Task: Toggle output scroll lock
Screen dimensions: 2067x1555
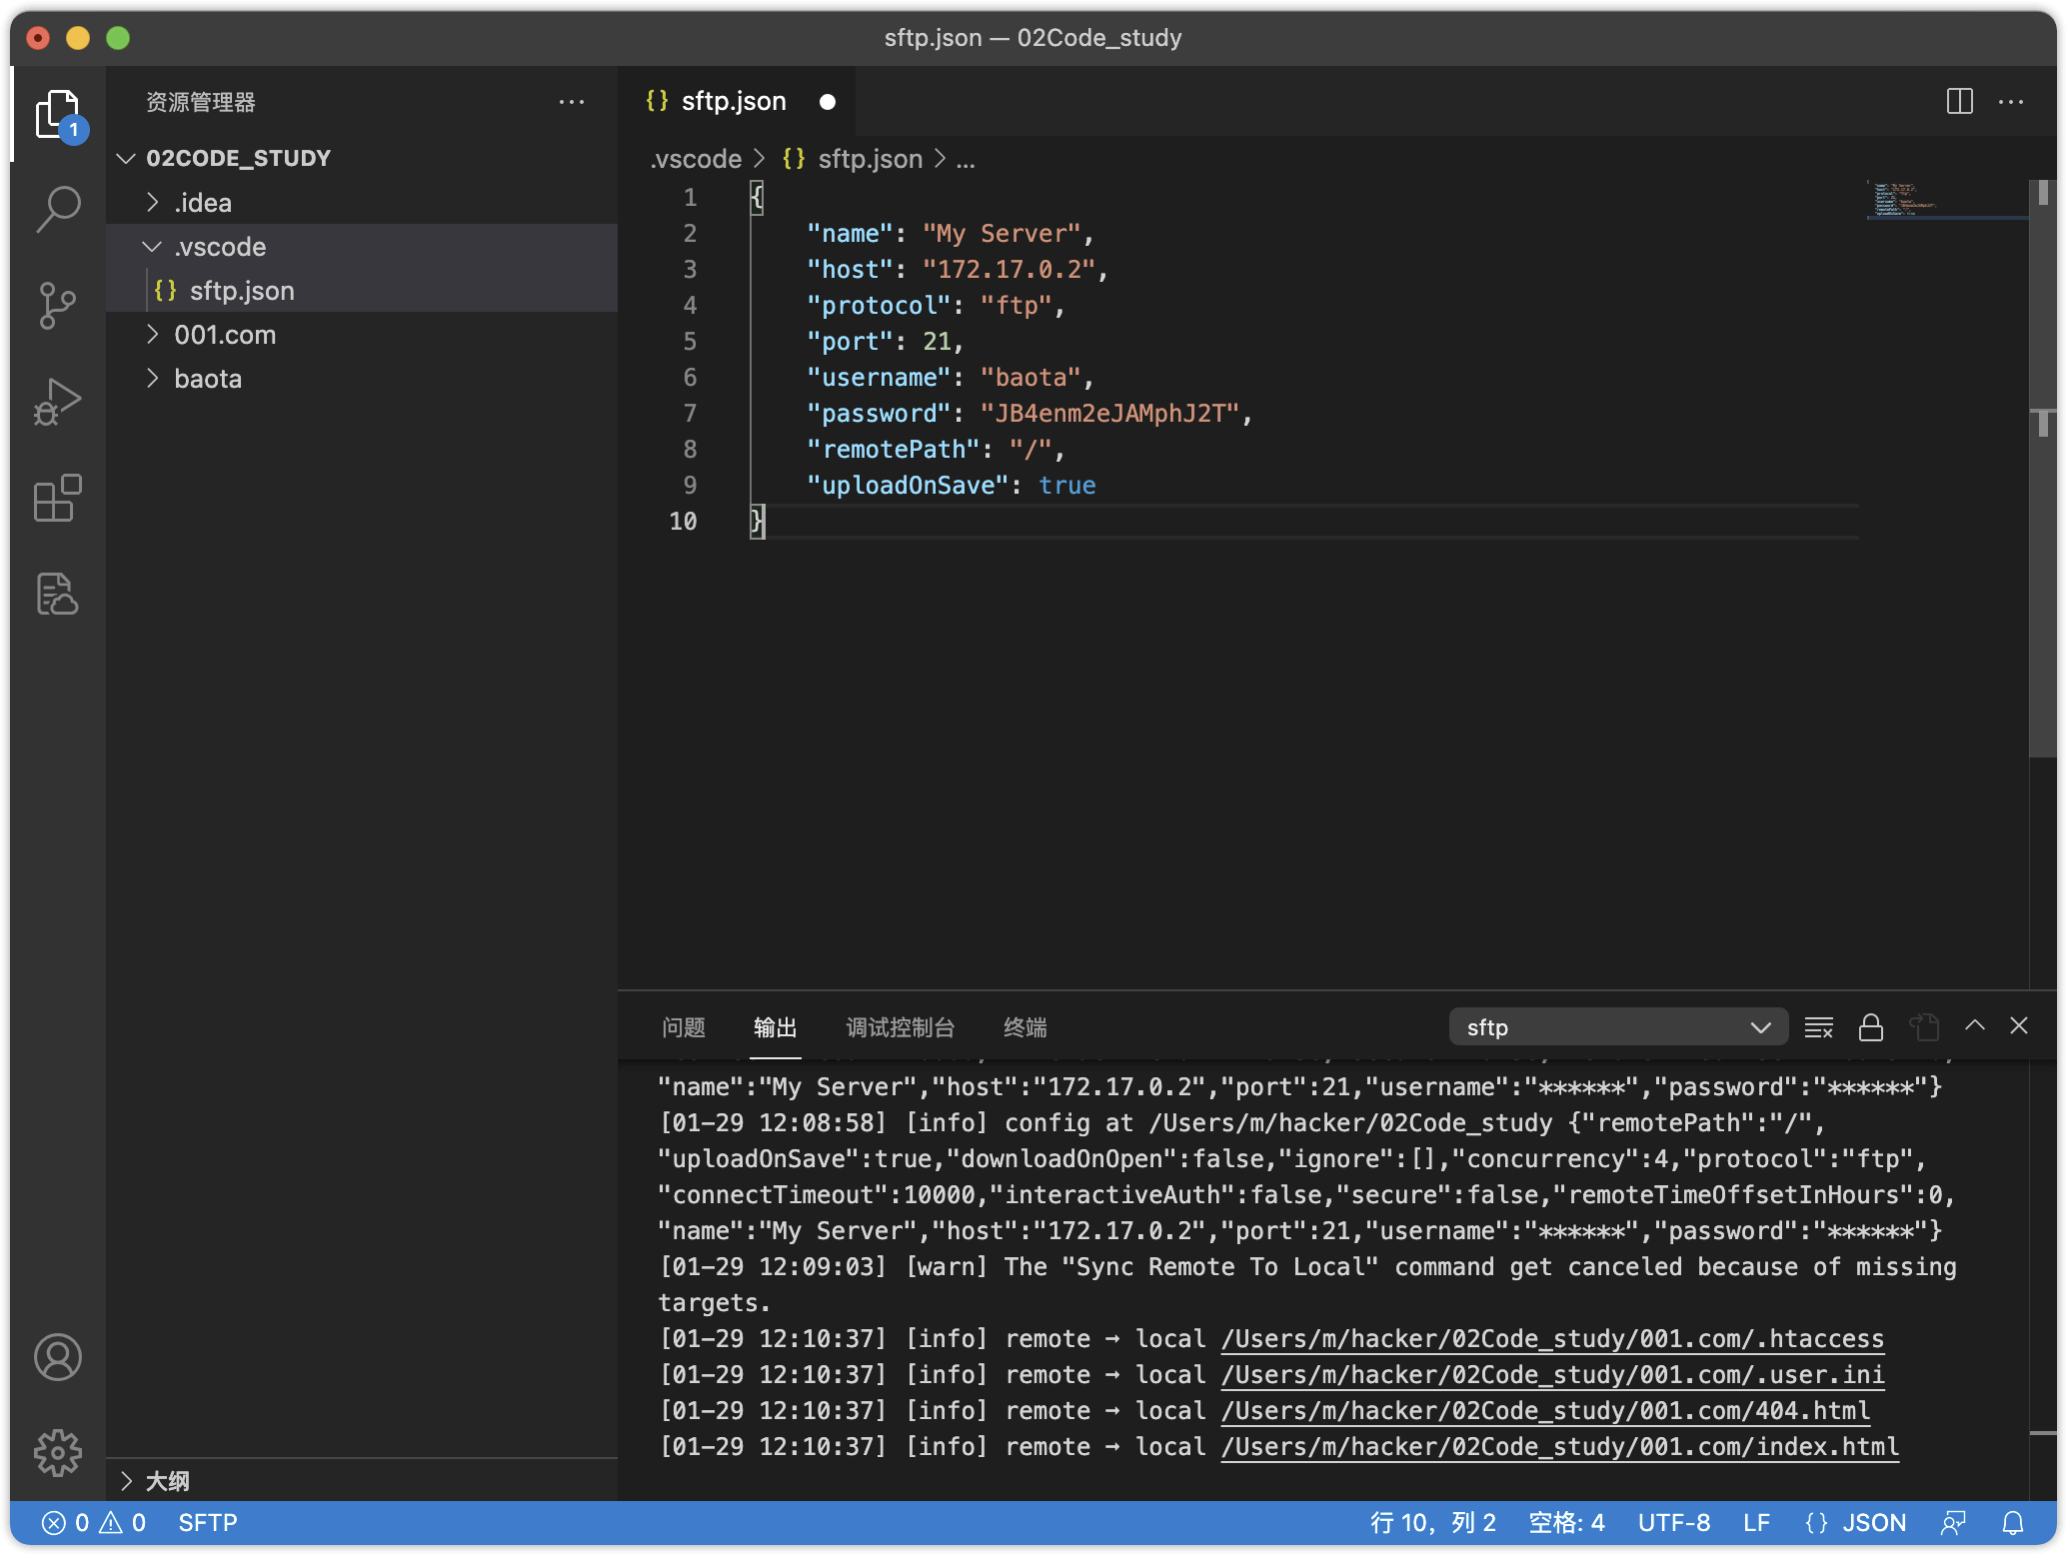Action: tap(1870, 1027)
